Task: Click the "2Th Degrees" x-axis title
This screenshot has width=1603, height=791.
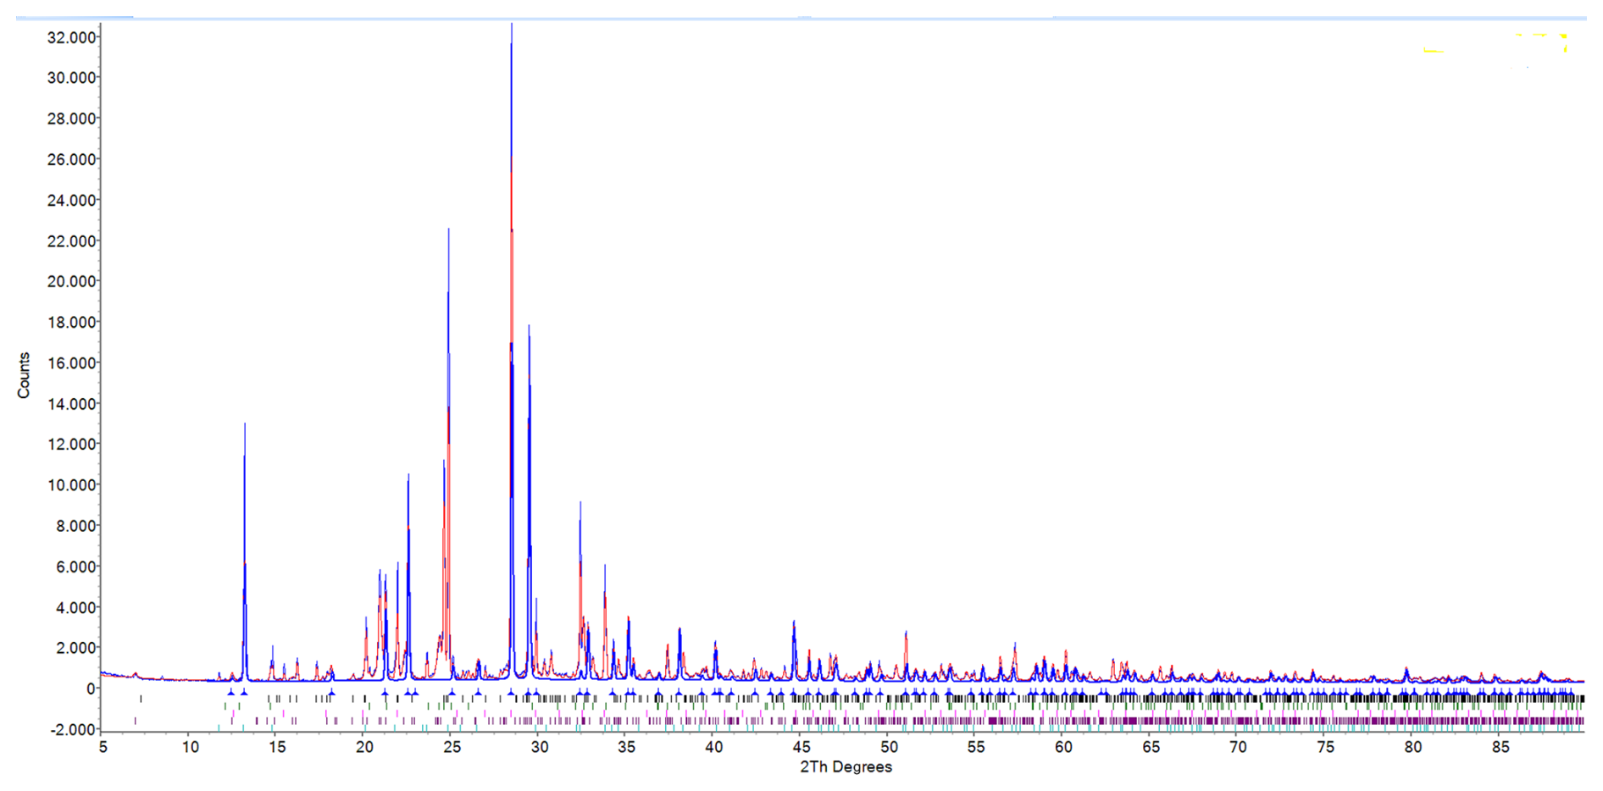Action: click(x=846, y=767)
